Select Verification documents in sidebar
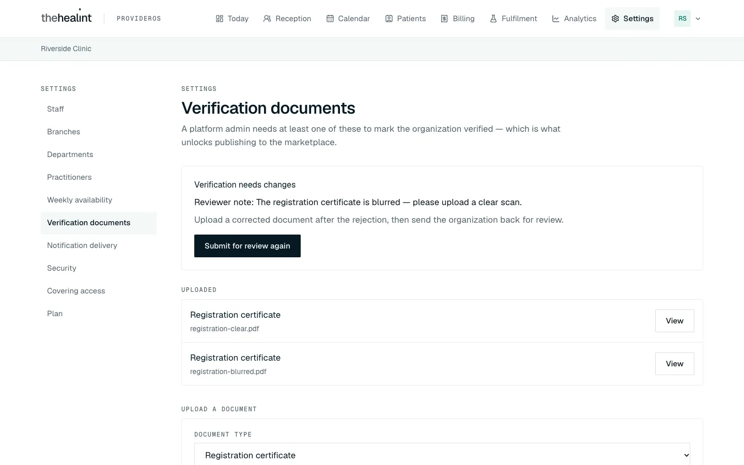 [x=99, y=223]
